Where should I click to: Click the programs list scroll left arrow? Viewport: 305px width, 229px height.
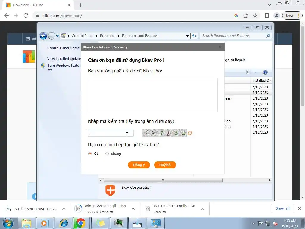tap(101, 180)
